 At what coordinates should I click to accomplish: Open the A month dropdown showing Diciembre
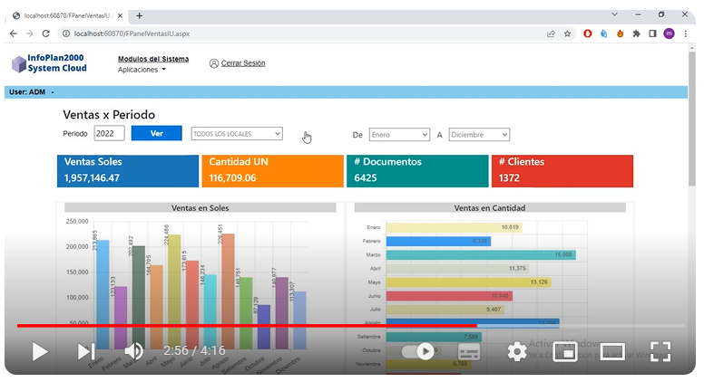[x=479, y=135]
